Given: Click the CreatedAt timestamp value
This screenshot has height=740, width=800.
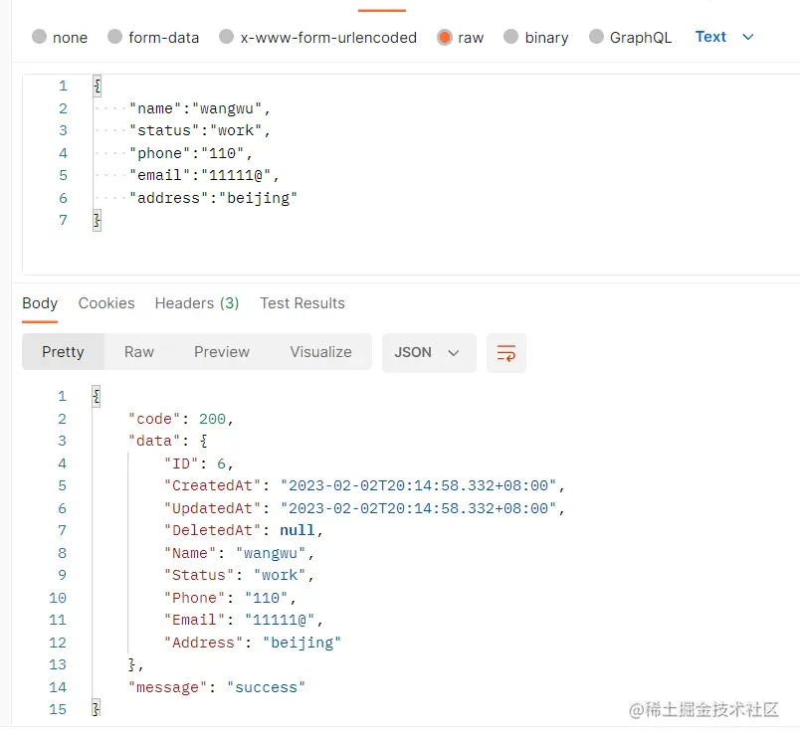Looking at the screenshot, I should [x=418, y=485].
